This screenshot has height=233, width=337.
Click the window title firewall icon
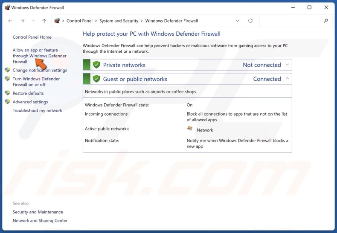[x=7, y=8]
